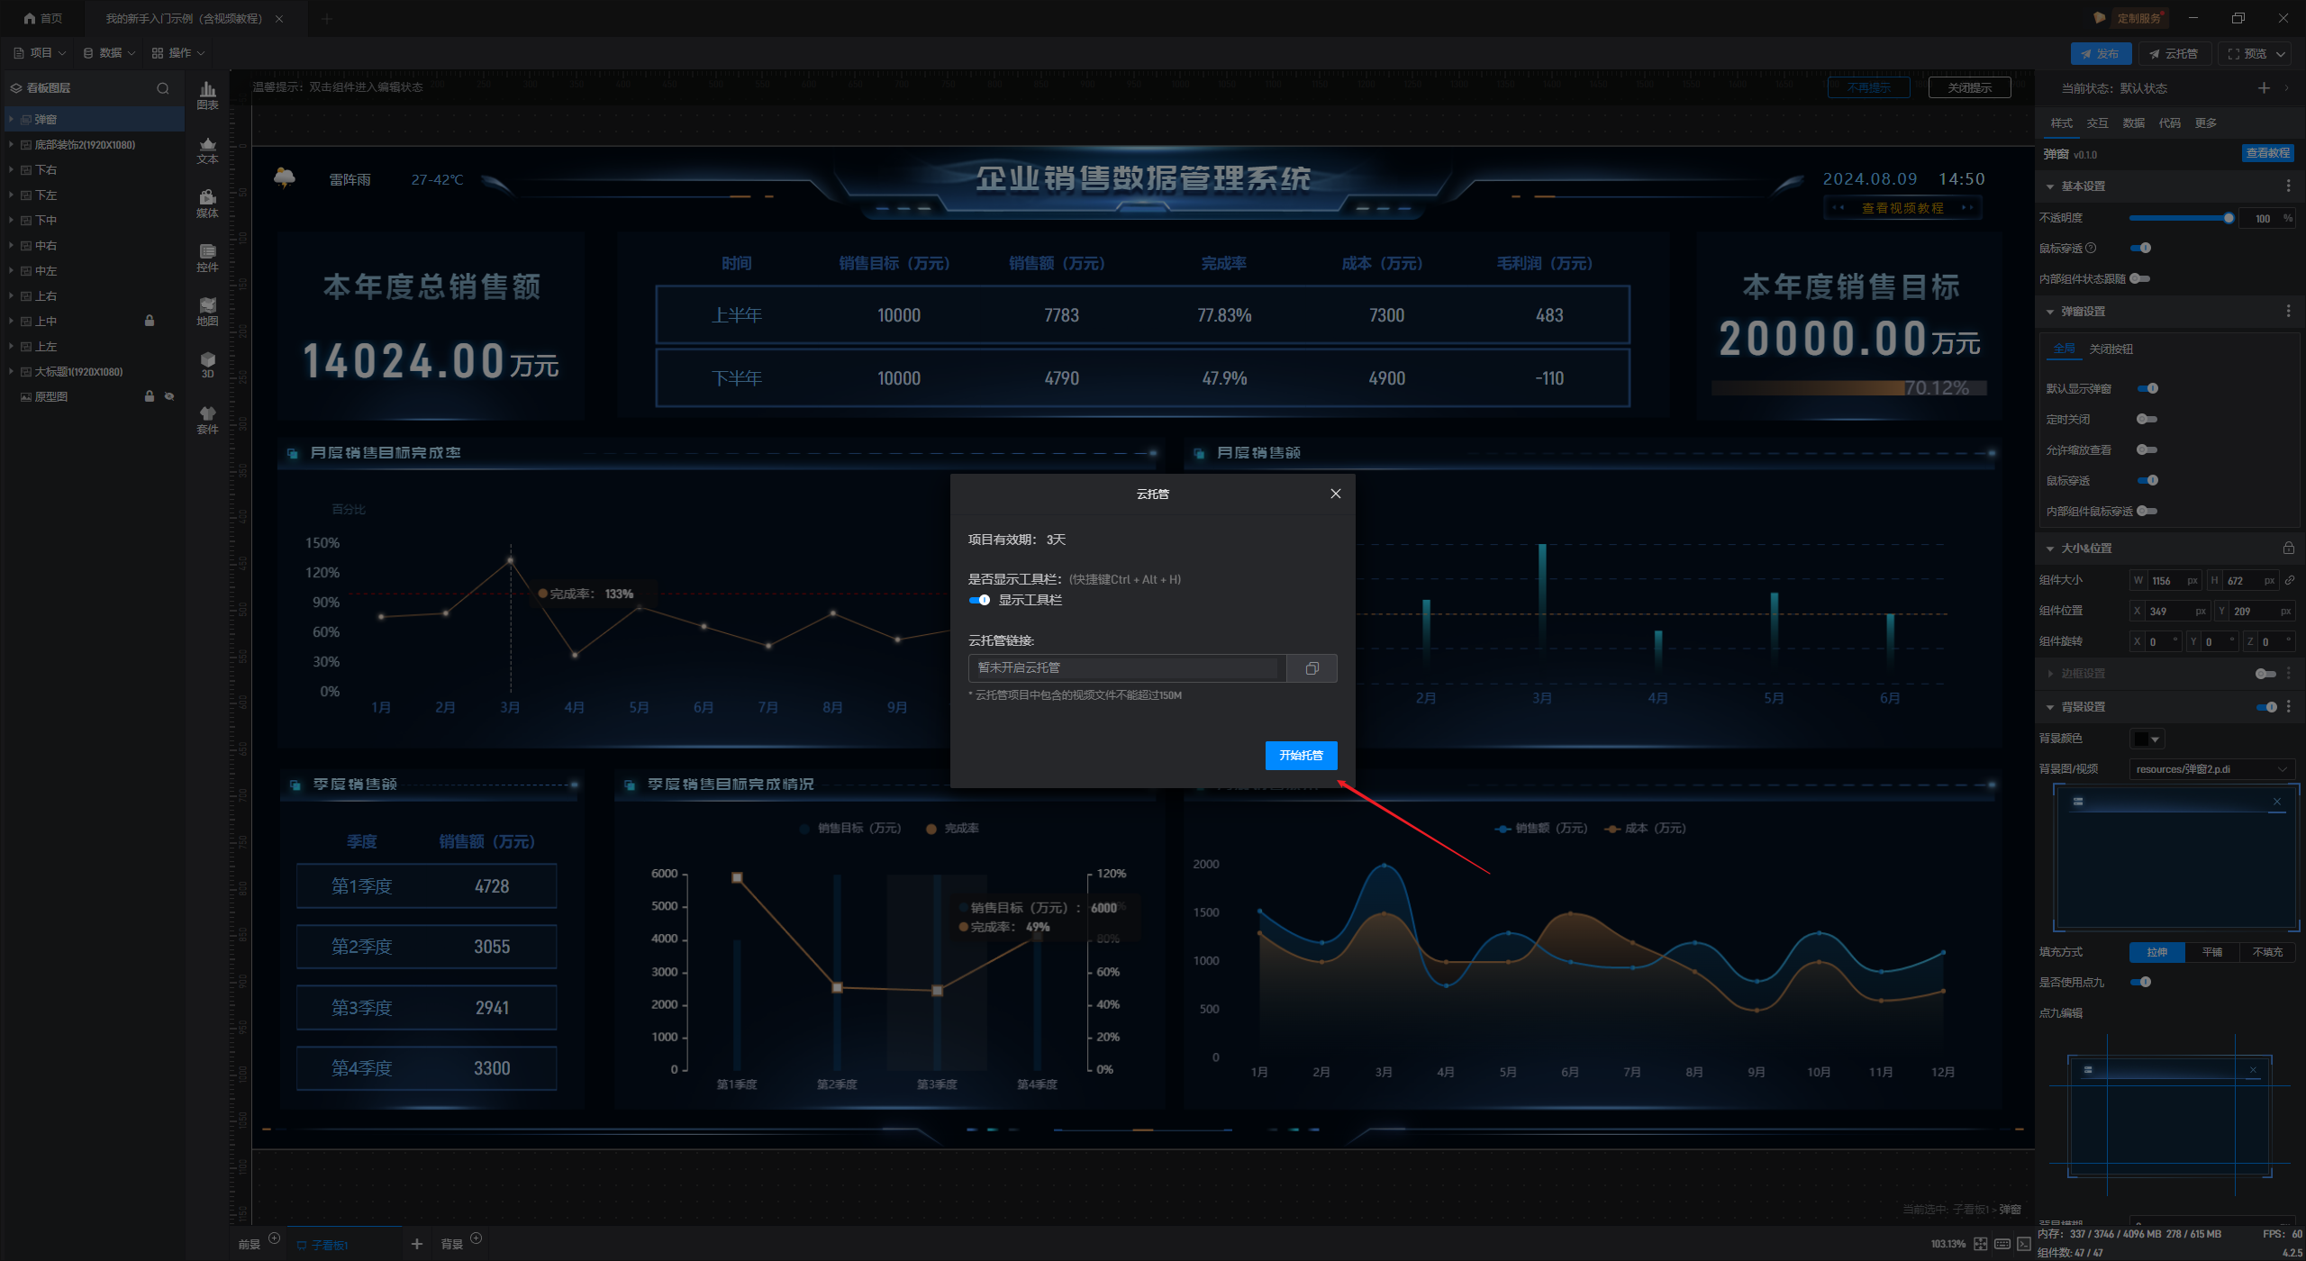Open the 3D component panel
The image size is (2306, 1261).
[x=207, y=365]
